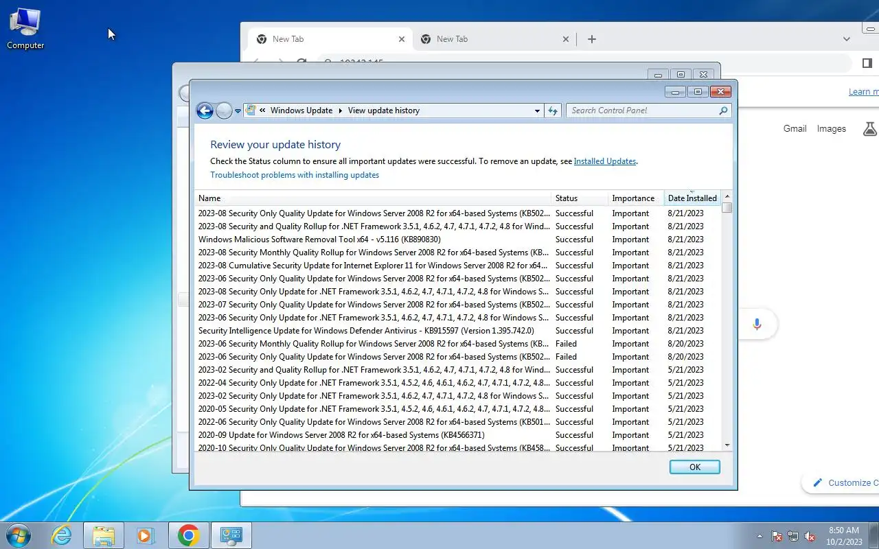This screenshot has height=549, width=879.
Task: Click the search magnifier icon
Action: pos(723,110)
